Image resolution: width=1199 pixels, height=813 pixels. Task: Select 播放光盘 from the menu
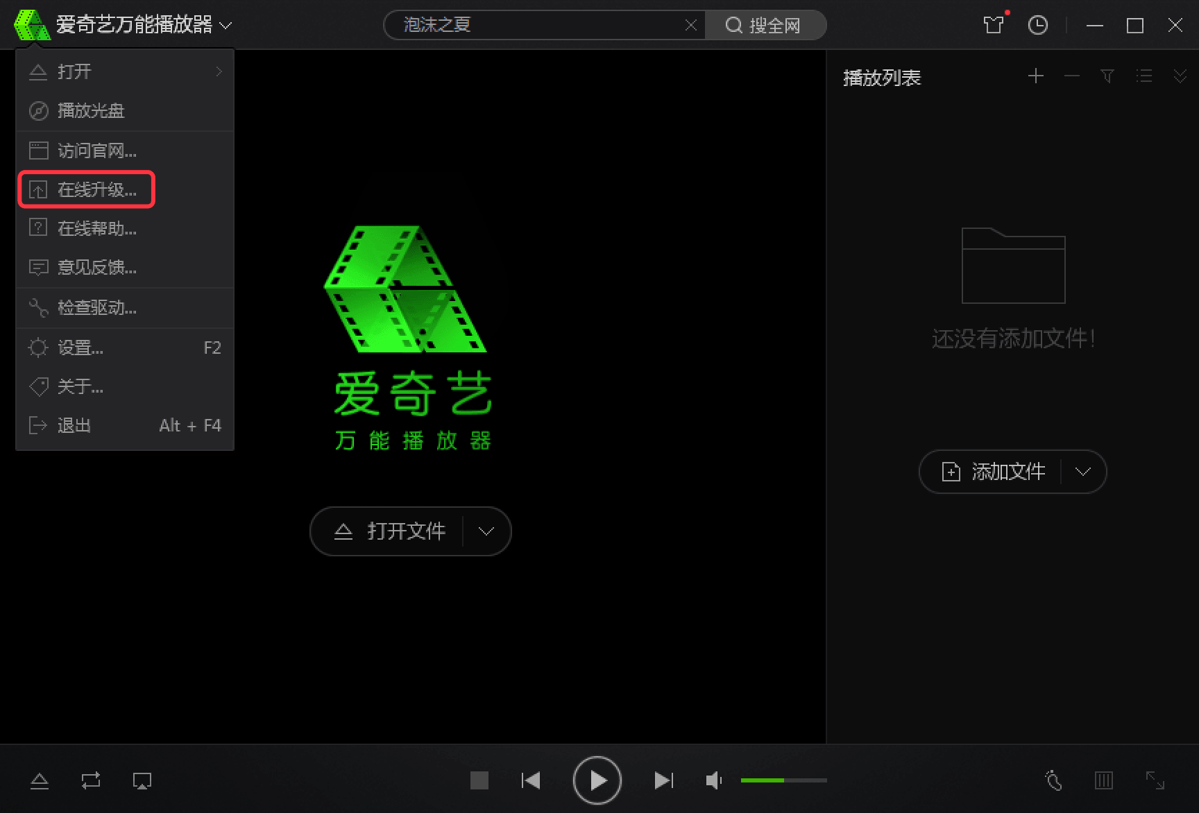tap(125, 110)
